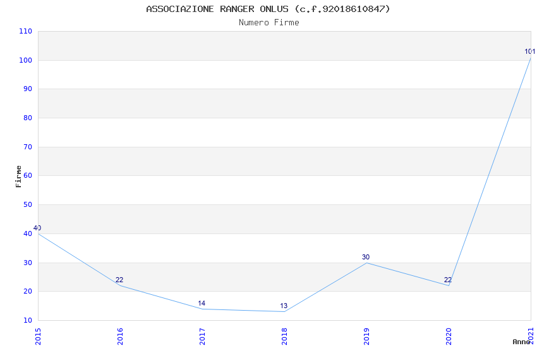Click the 2015 x-axis tick label

[x=38, y=337]
